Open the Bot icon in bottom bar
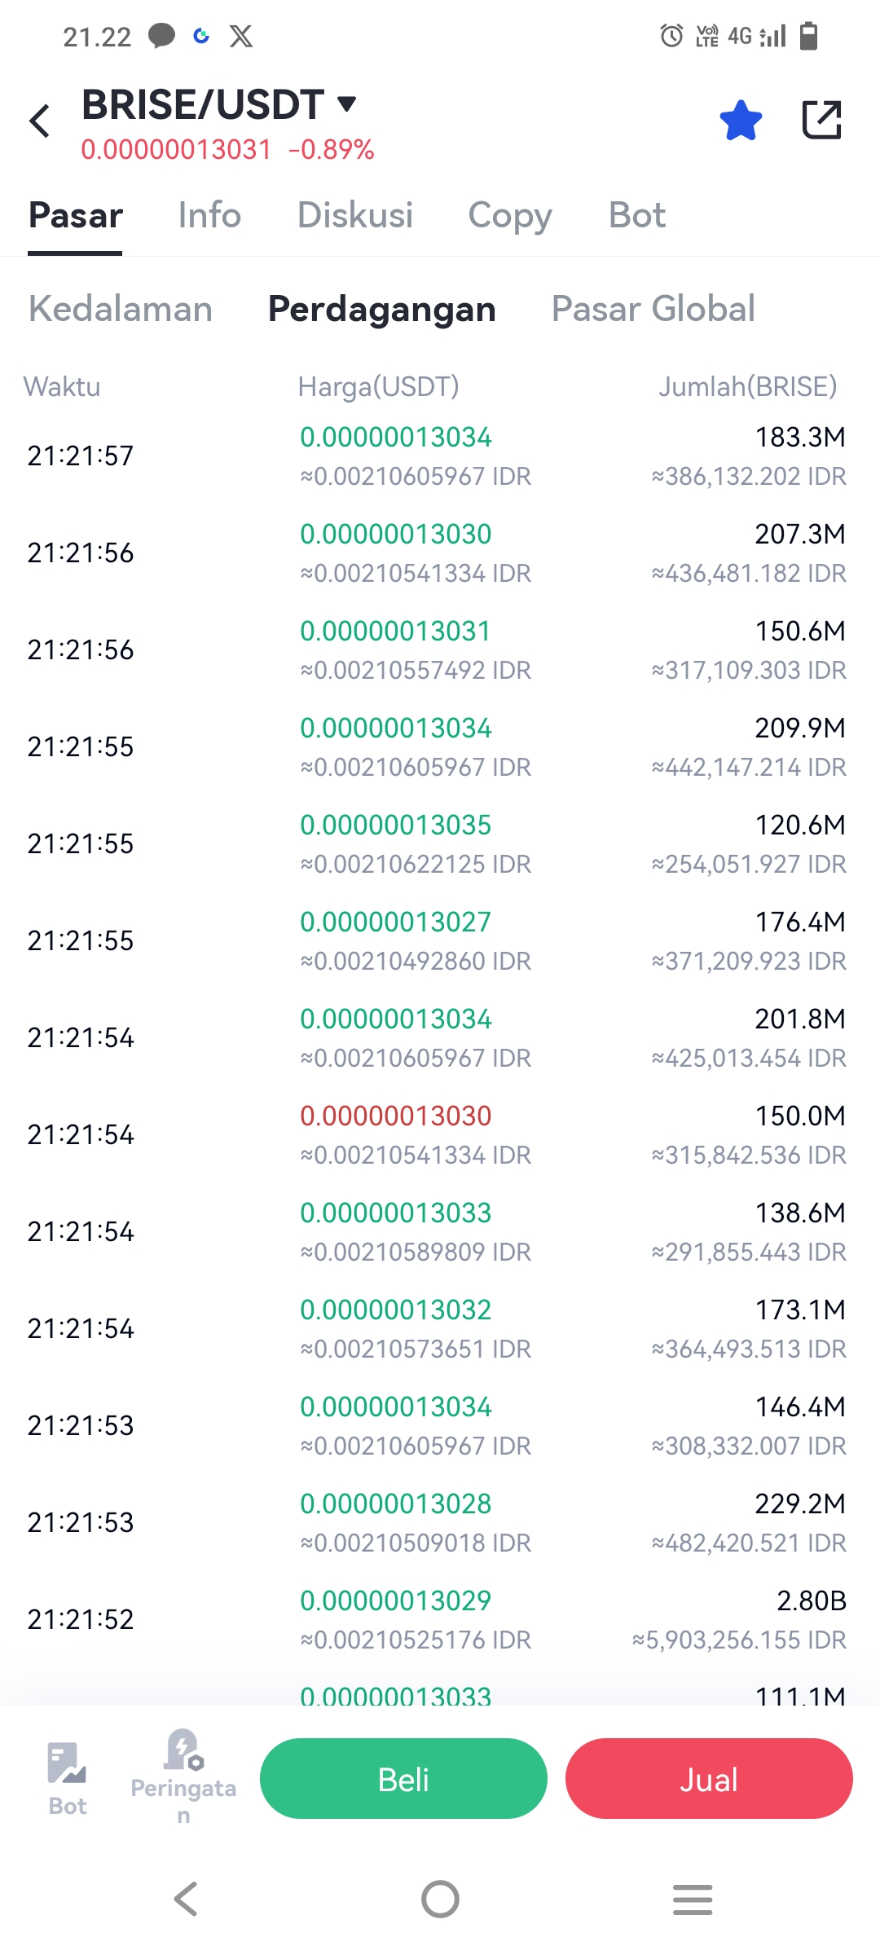 68,1778
